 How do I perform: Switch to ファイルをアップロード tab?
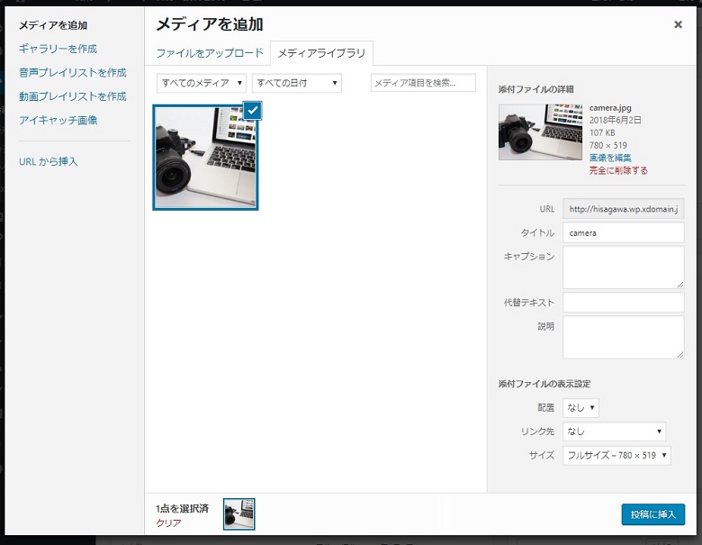[x=210, y=53]
